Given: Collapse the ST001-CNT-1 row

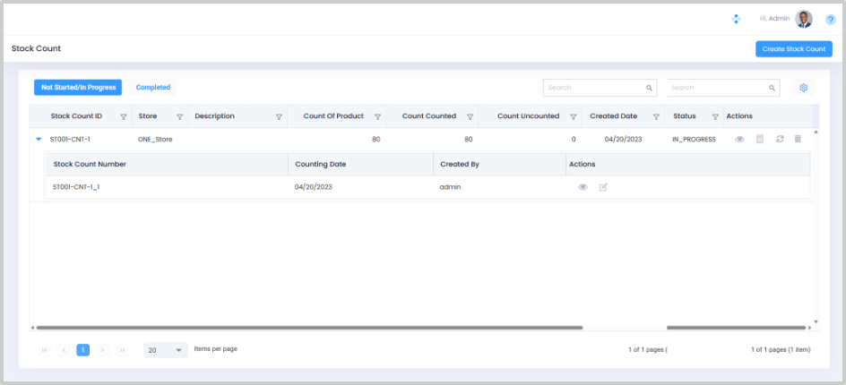Looking at the screenshot, I should [x=39, y=140].
